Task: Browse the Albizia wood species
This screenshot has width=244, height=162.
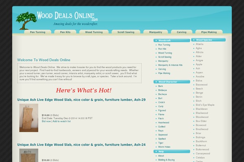Action: [x=200, y=52]
